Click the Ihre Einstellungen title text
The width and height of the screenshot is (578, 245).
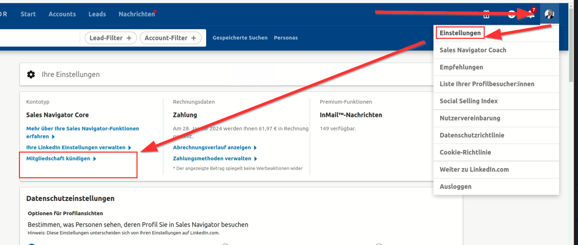click(x=71, y=75)
